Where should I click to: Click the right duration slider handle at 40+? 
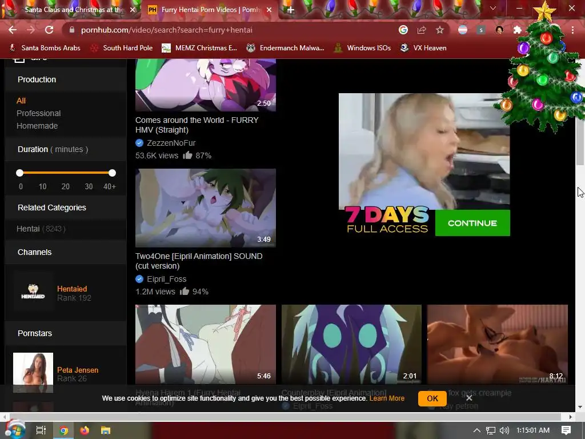coord(113,173)
